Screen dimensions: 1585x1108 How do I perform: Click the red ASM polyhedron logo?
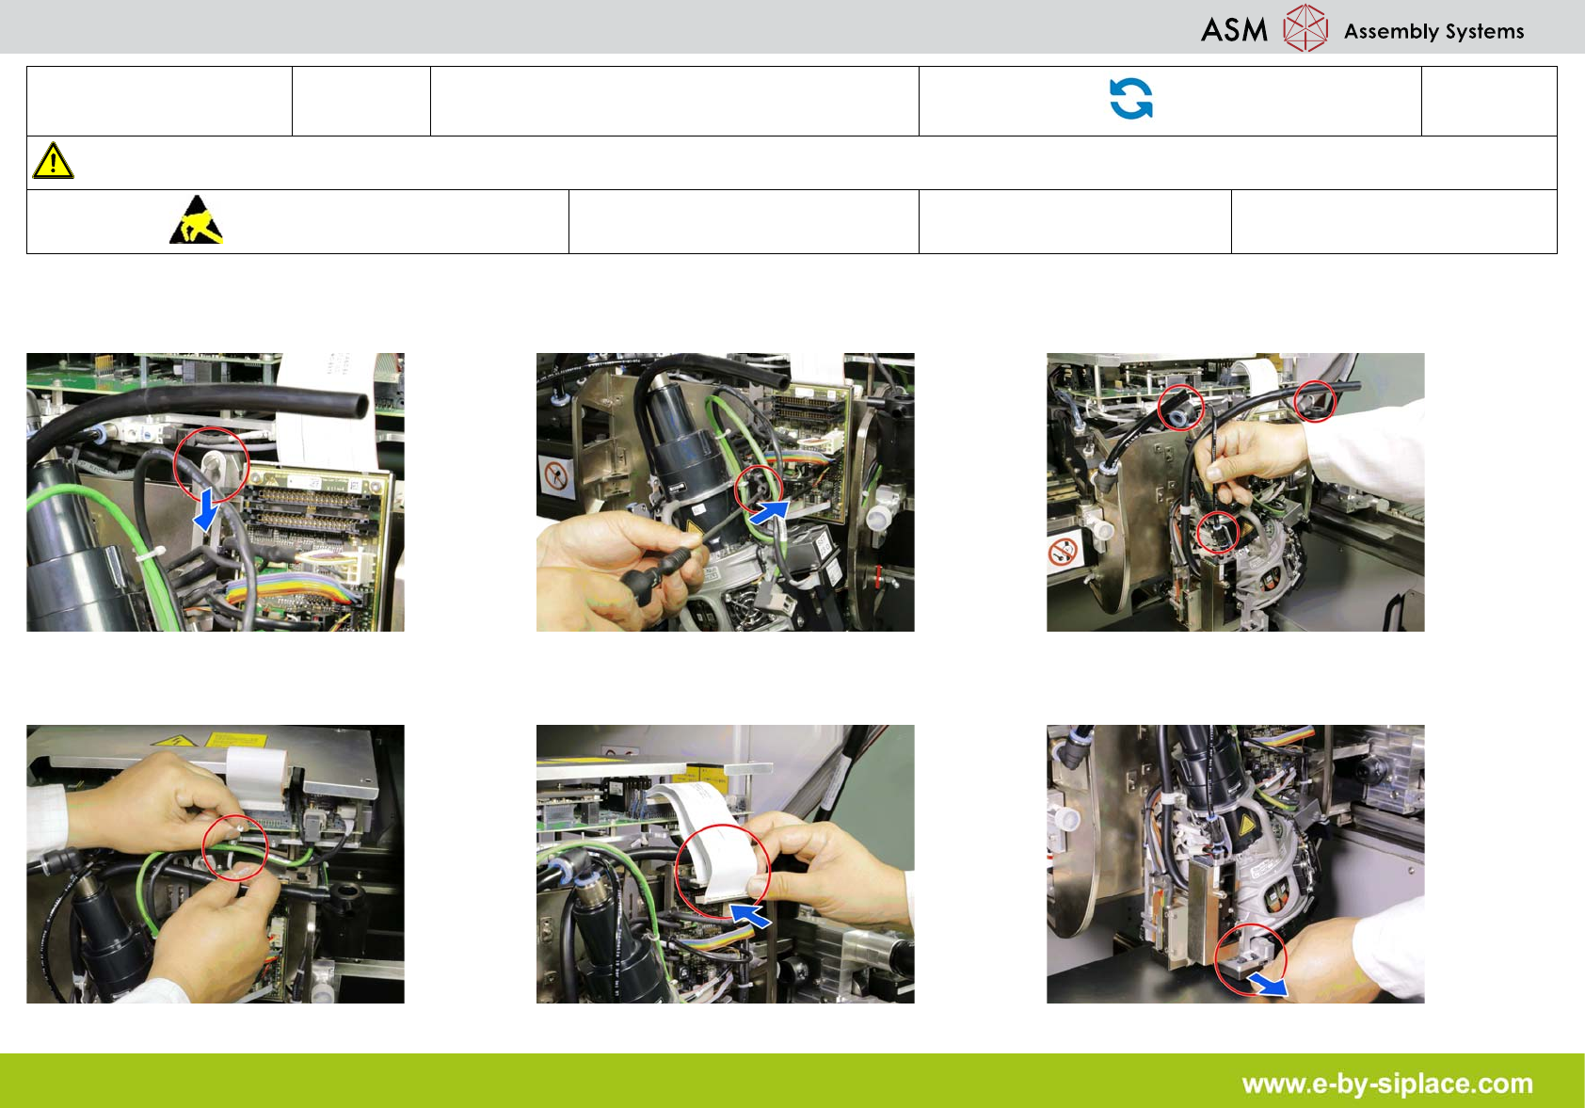(1305, 28)
